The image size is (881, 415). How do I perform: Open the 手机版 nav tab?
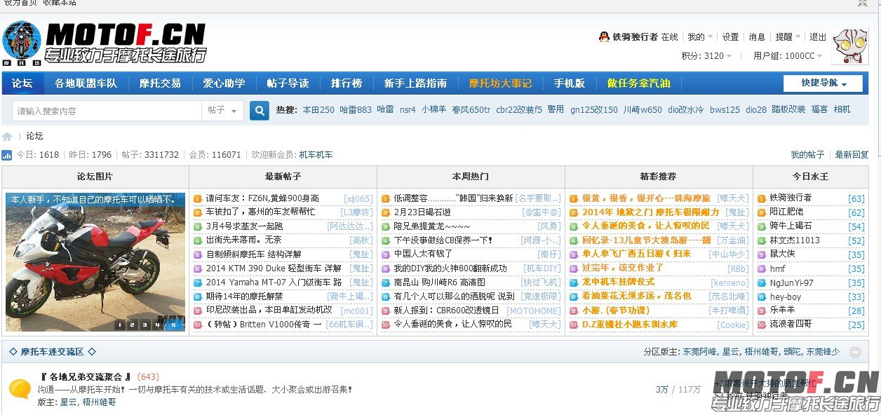tap(569, 83)
